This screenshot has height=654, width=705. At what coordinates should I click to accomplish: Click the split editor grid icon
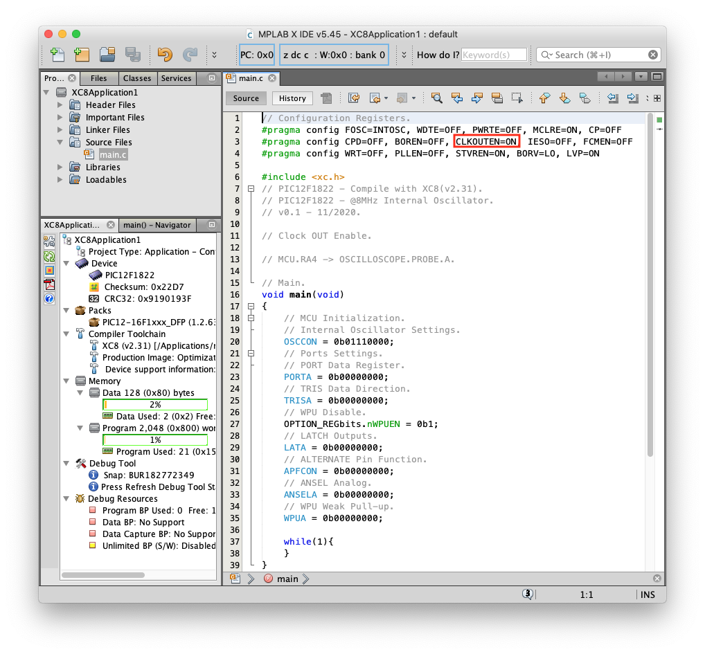point(657,98)
